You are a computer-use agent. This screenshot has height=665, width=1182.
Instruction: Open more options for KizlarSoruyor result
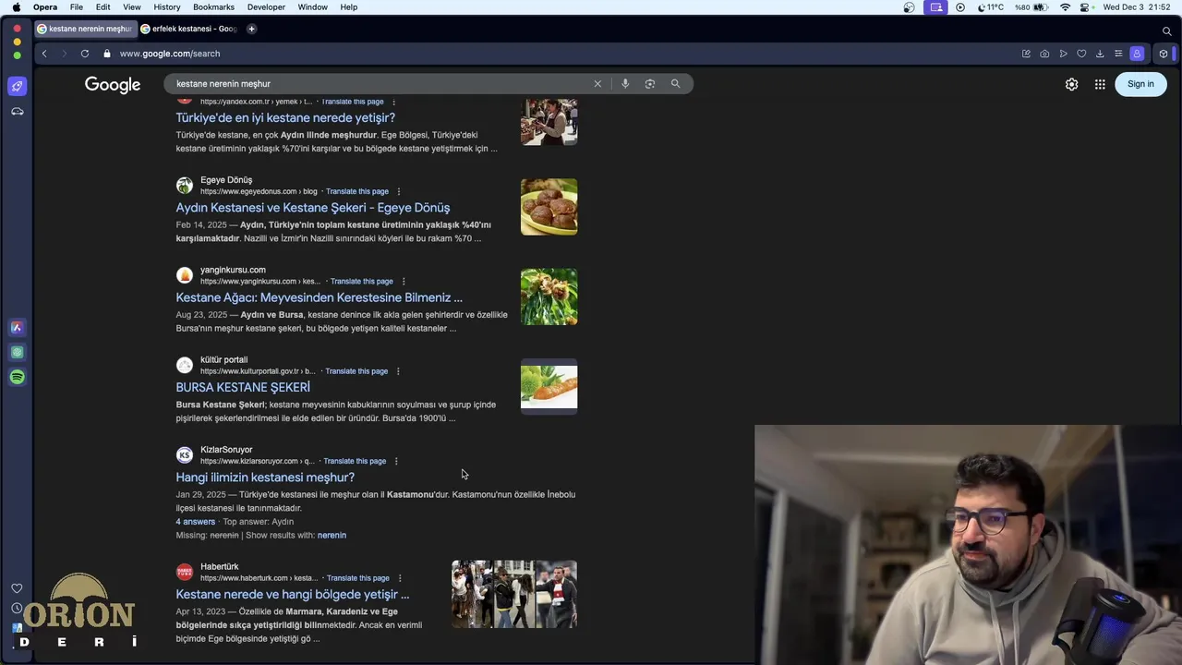(396, 461)
